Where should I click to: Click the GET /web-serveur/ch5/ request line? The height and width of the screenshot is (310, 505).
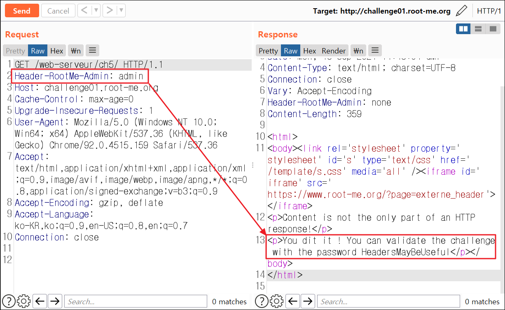[x=89, y=65]
